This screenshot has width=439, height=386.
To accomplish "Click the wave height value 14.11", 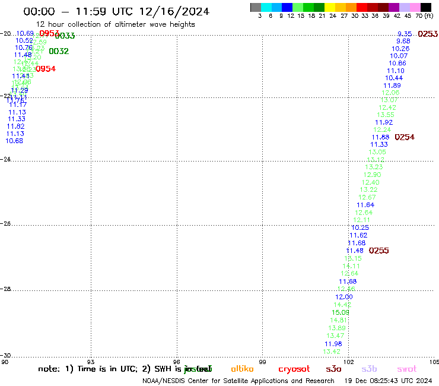I will click(x=351, y=266).
